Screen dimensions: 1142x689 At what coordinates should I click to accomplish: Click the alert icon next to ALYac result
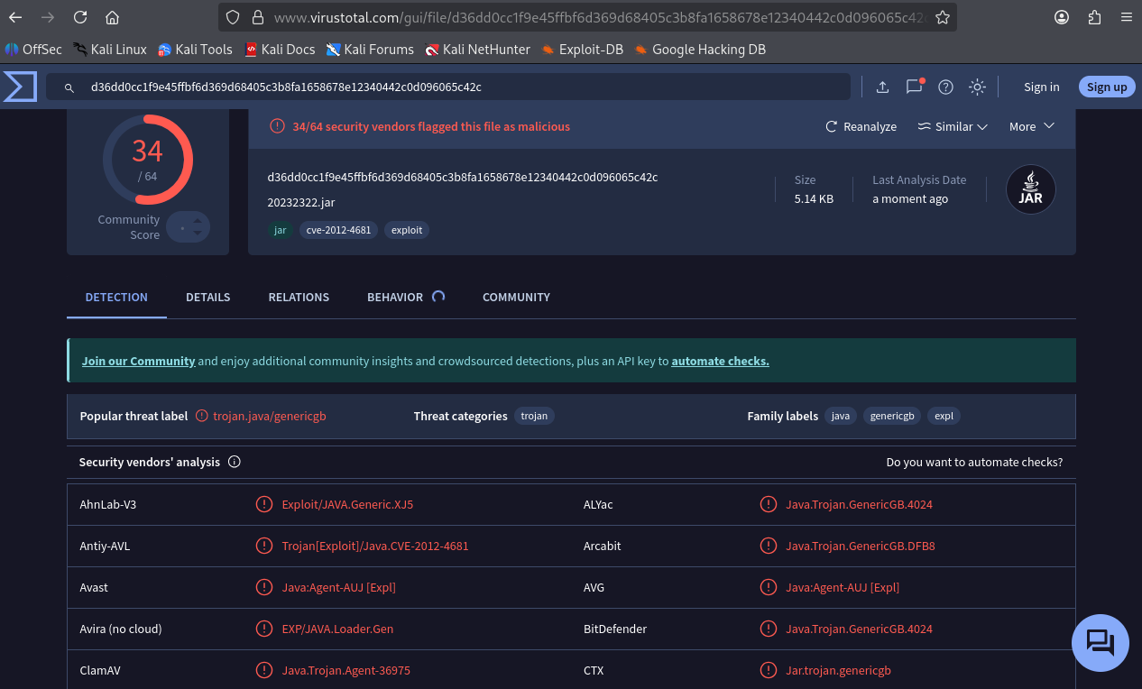(768, 504)
